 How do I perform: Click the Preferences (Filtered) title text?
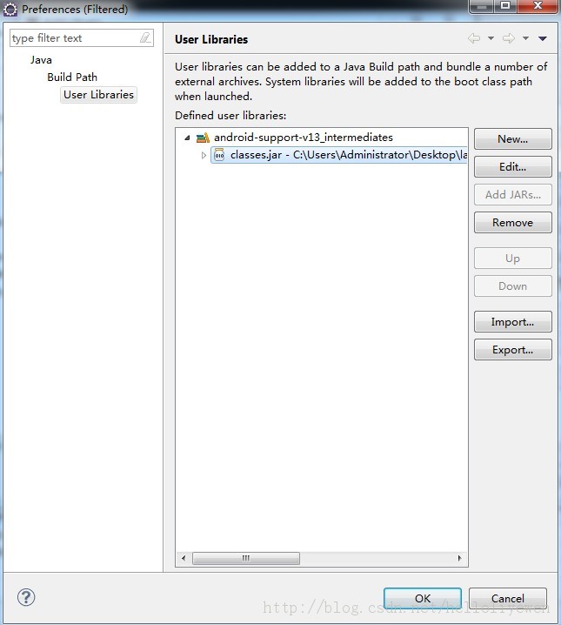pos(75,10)
